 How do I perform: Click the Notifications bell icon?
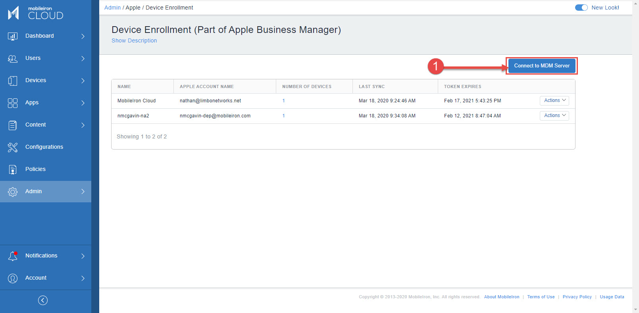coord(13,256)
